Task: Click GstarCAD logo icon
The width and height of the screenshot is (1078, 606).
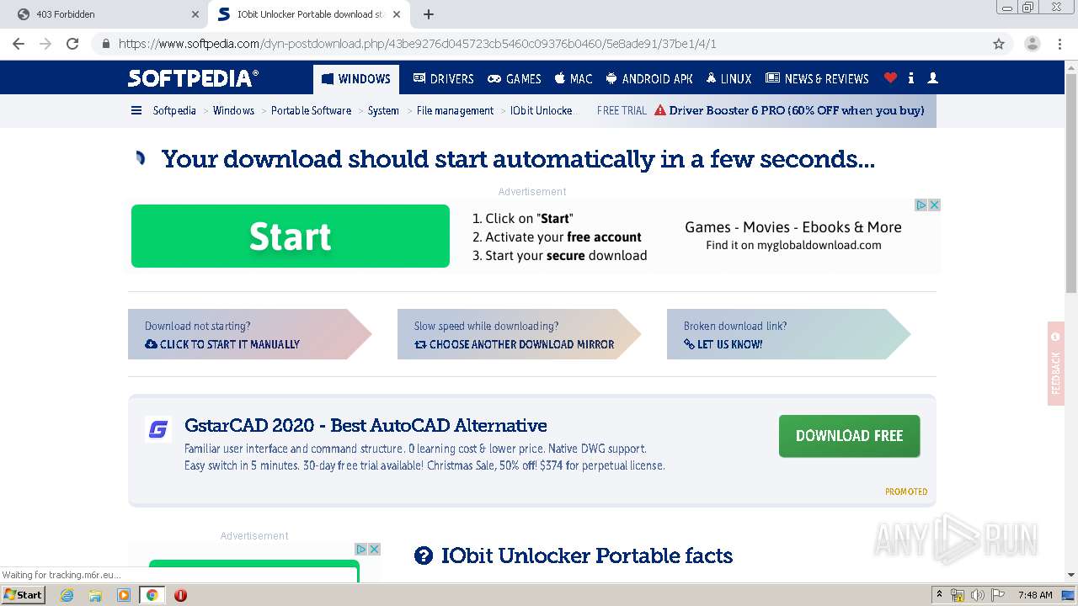Action: [158, 429]
